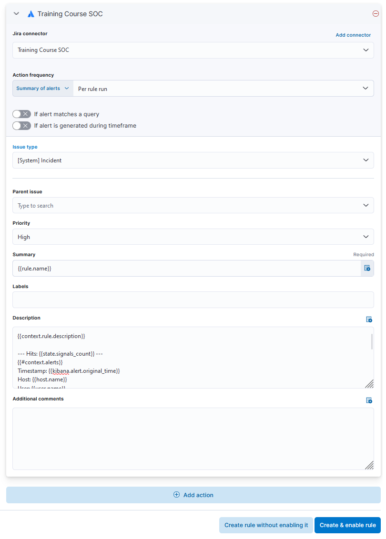Add variable to Description field

(x=369, y=319)
